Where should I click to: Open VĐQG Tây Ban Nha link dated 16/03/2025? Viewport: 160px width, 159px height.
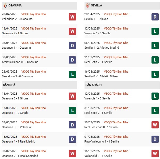pos(116,72)
